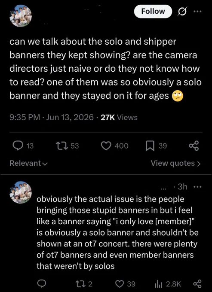Open the reply's three-dot options menu
The image size is (212, 292).
tap(198, 187)
